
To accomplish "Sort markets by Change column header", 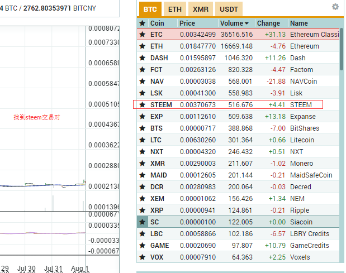I will pos(268,23).
